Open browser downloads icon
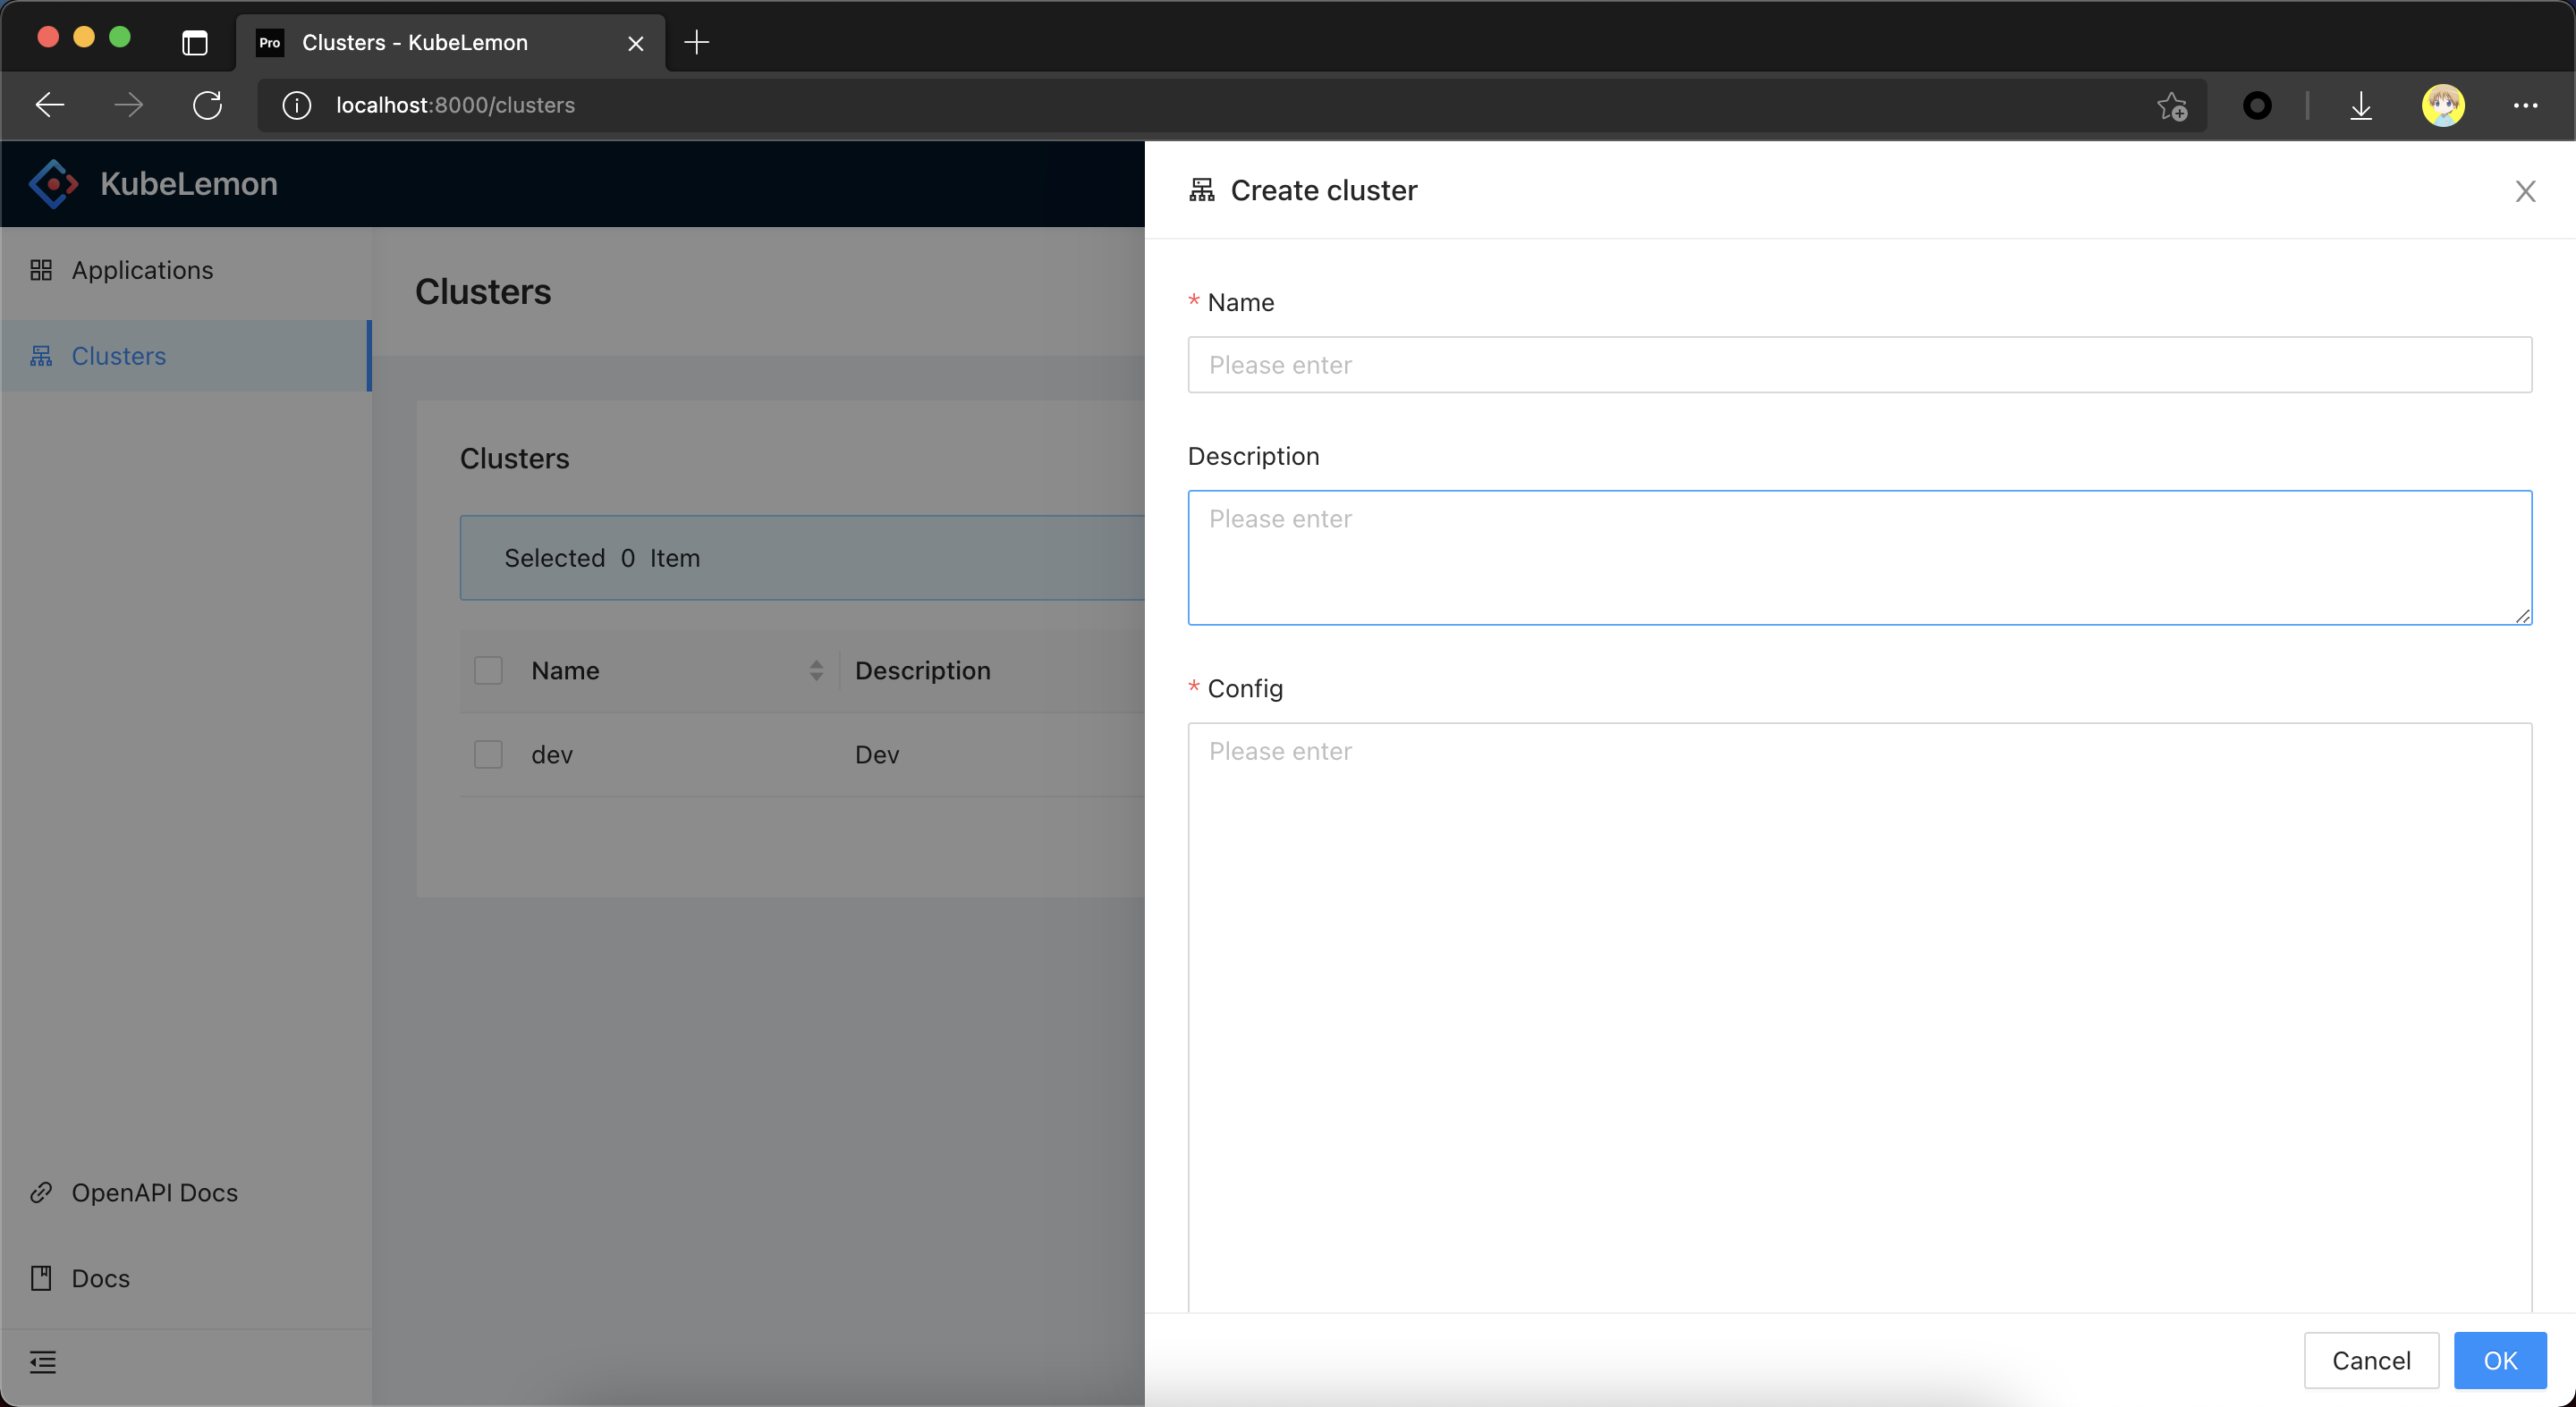2576x1407 pixels. [2360, 105]
